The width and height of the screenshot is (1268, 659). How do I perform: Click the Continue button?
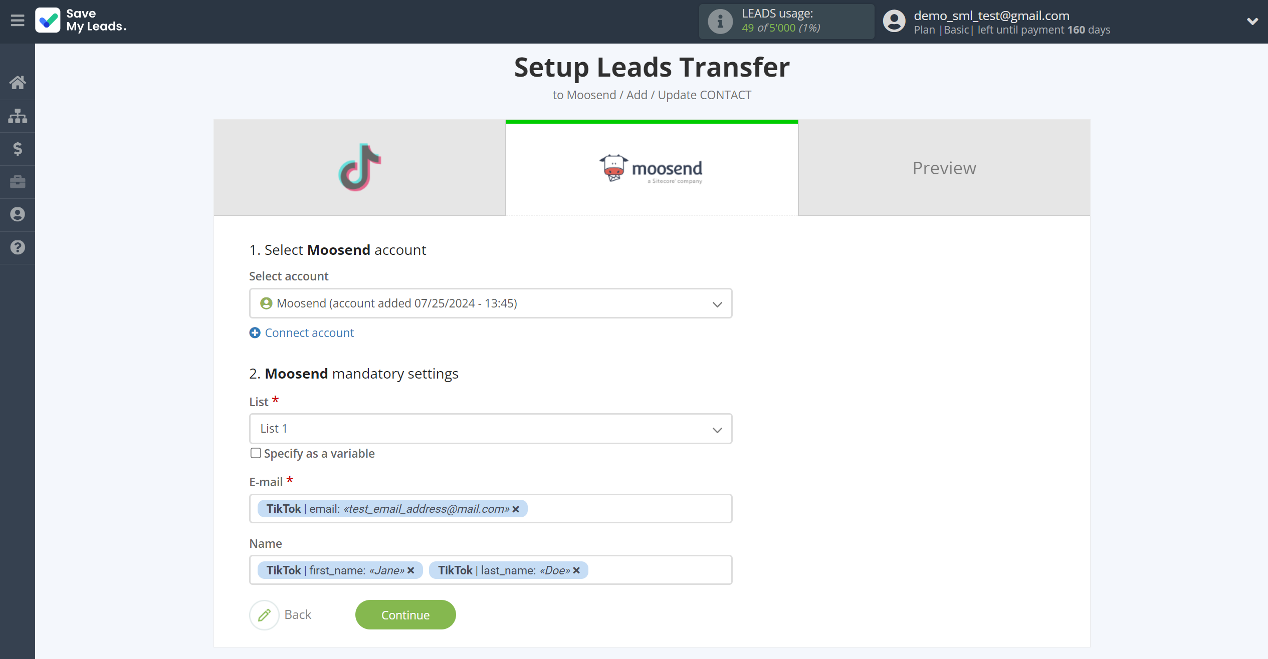tap(405, 614)
